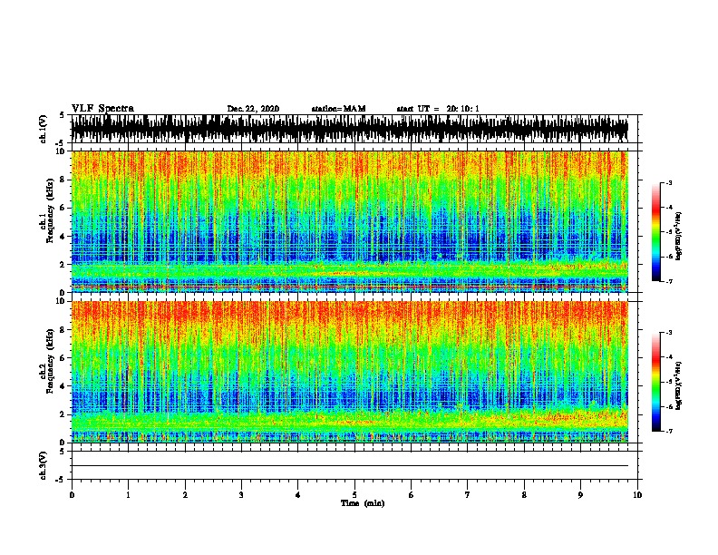Click the "start UT = 20:10:1" header text

click(x=438, y=109)
